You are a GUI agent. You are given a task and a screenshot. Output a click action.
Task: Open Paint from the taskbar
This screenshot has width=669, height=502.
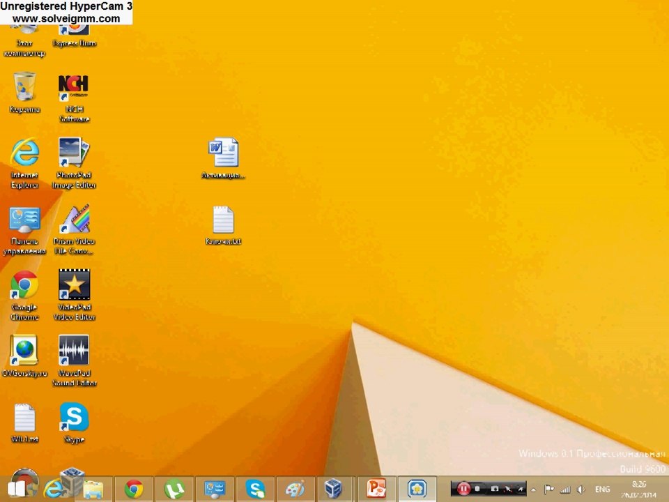pos(295,489)
